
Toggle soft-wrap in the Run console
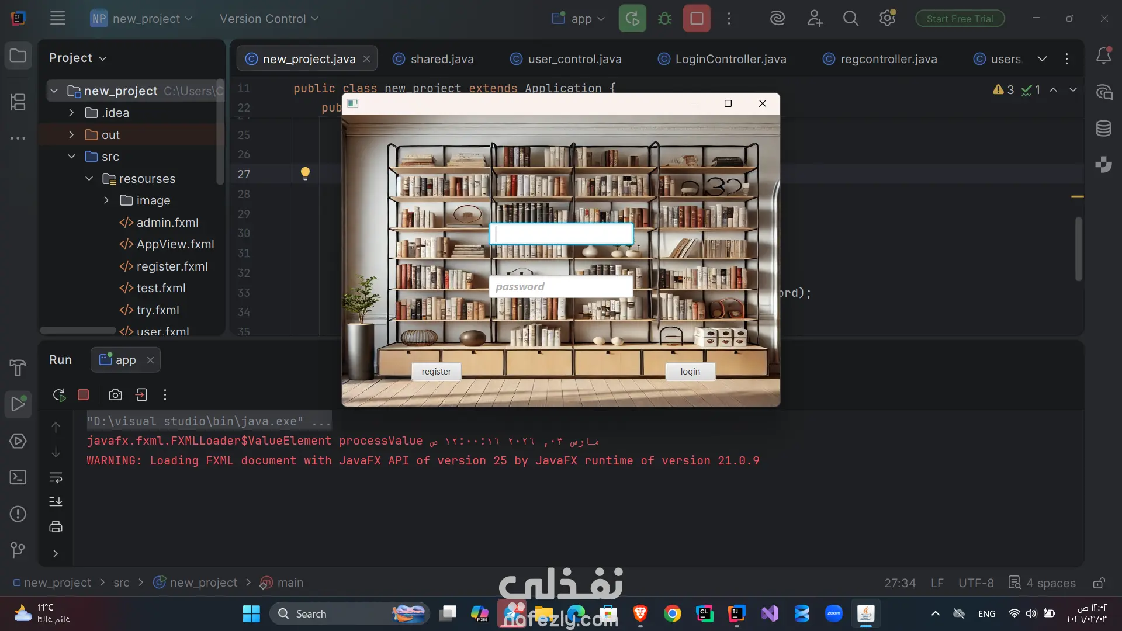56,478
